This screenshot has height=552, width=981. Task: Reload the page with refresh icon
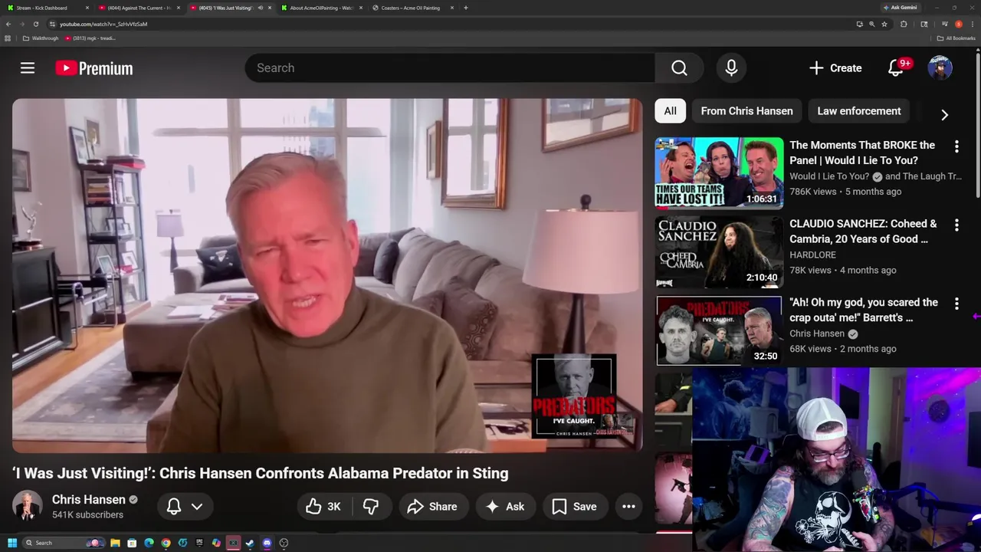tap(35, 24)
